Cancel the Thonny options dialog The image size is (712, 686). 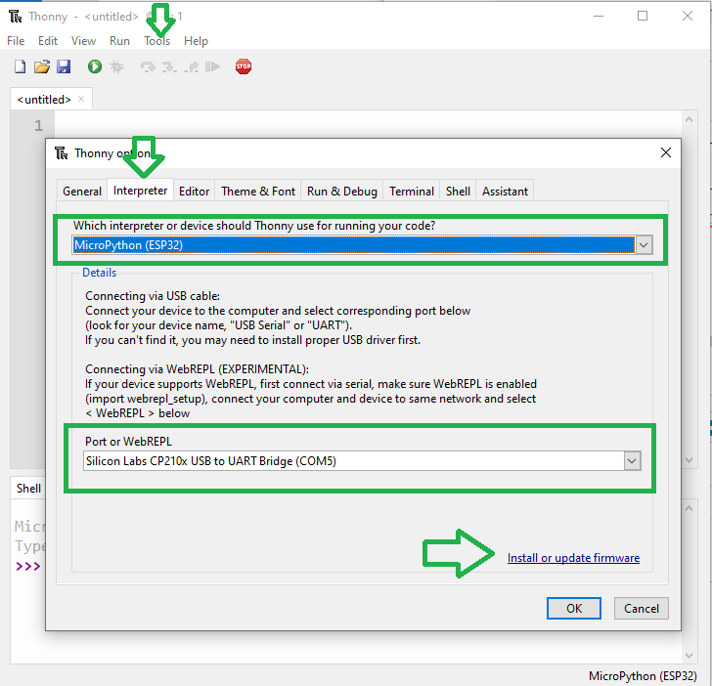642,609
